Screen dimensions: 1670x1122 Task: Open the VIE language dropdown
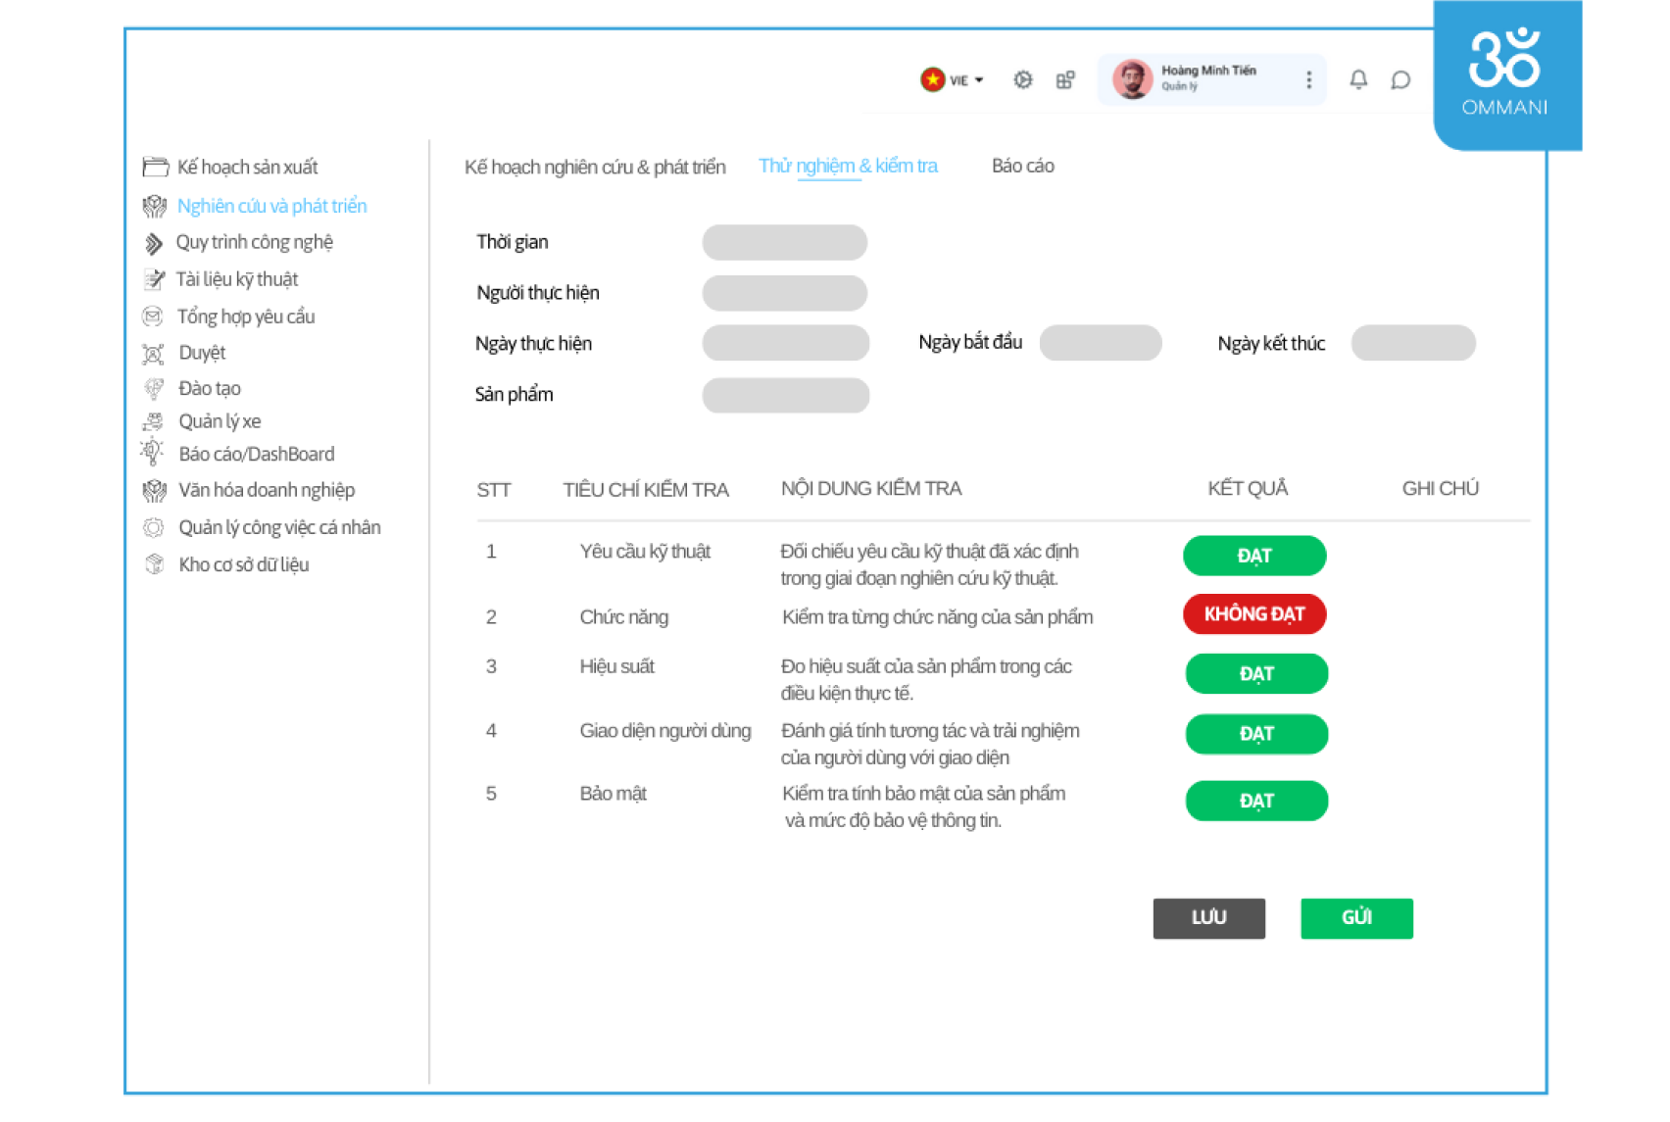(x=953, y=80)
